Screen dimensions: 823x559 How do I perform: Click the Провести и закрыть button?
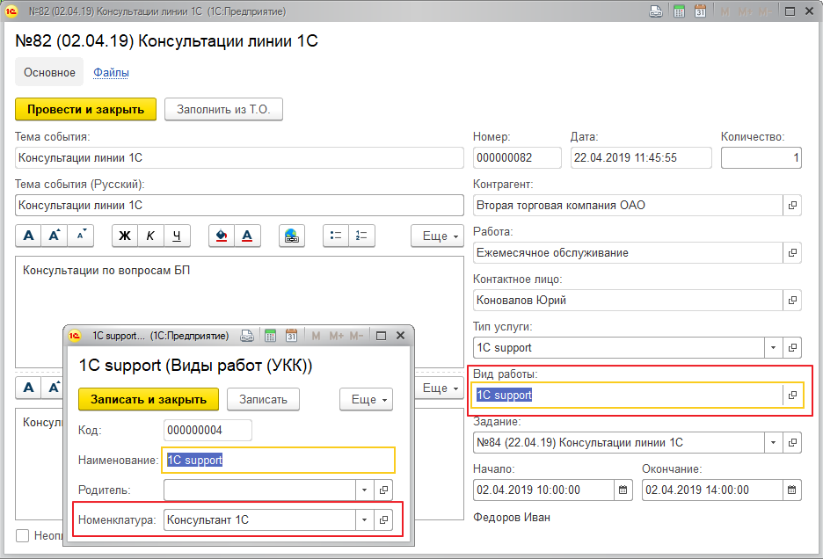pyautogui.click(x=85, y=109)
